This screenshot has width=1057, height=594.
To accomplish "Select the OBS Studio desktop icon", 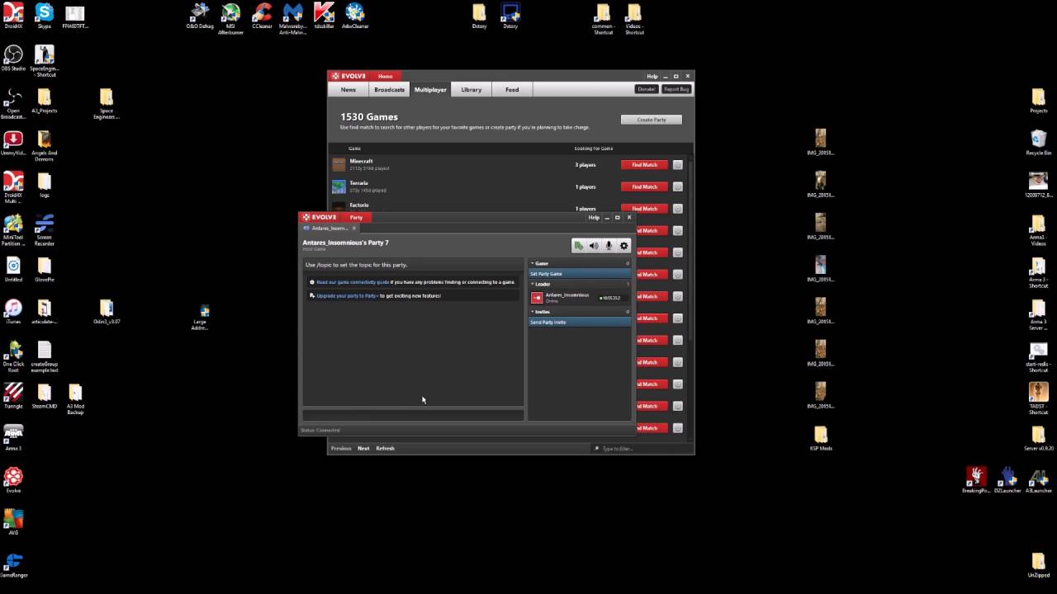I will point(13,58).
